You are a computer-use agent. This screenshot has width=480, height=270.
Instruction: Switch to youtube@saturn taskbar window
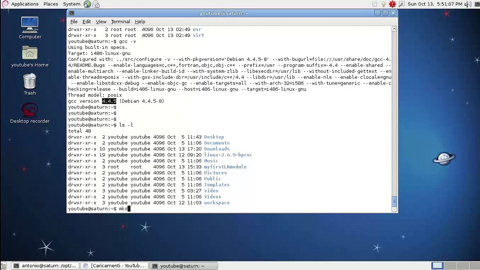click(183, 266)
